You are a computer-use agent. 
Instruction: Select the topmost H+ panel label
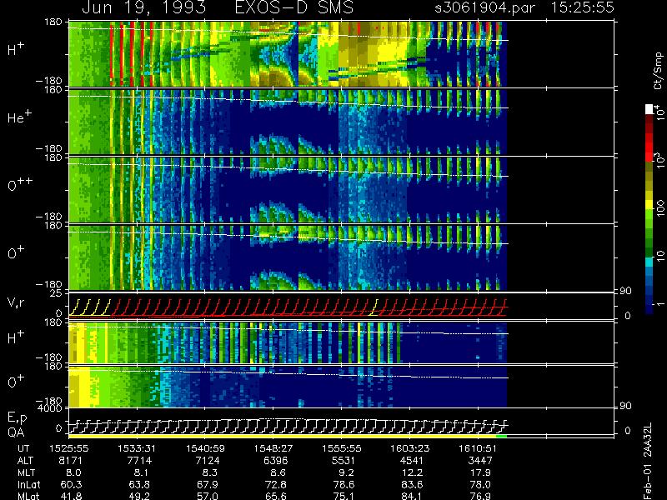click(16, 49)
